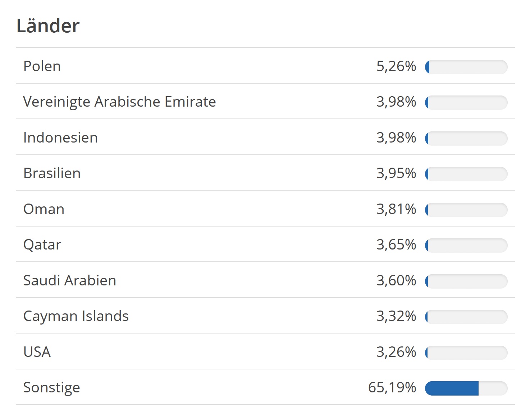Click the 3,32% Cayman Islands value
The height and width of the screenshot is (415, 530).
click(396, 316)
